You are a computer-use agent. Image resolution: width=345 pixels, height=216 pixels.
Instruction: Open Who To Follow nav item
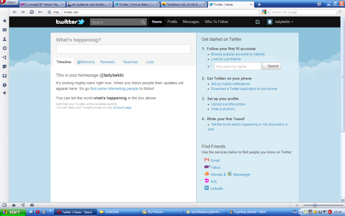pos(216,22)
